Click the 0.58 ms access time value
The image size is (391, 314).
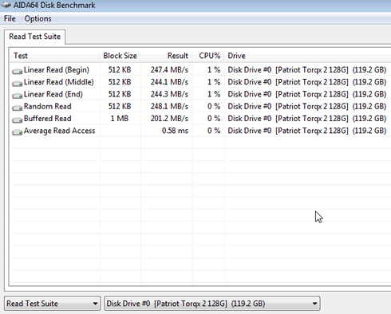(175, 131)
